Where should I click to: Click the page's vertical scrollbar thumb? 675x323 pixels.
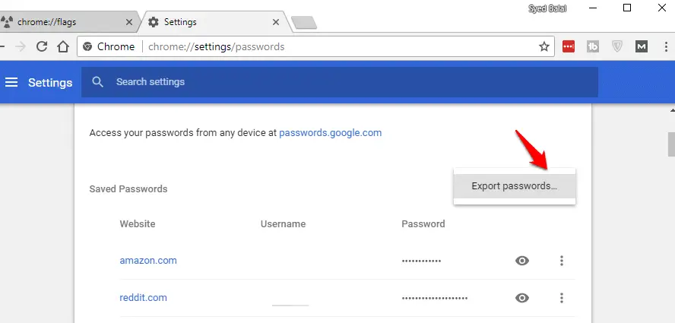[671, 144]
